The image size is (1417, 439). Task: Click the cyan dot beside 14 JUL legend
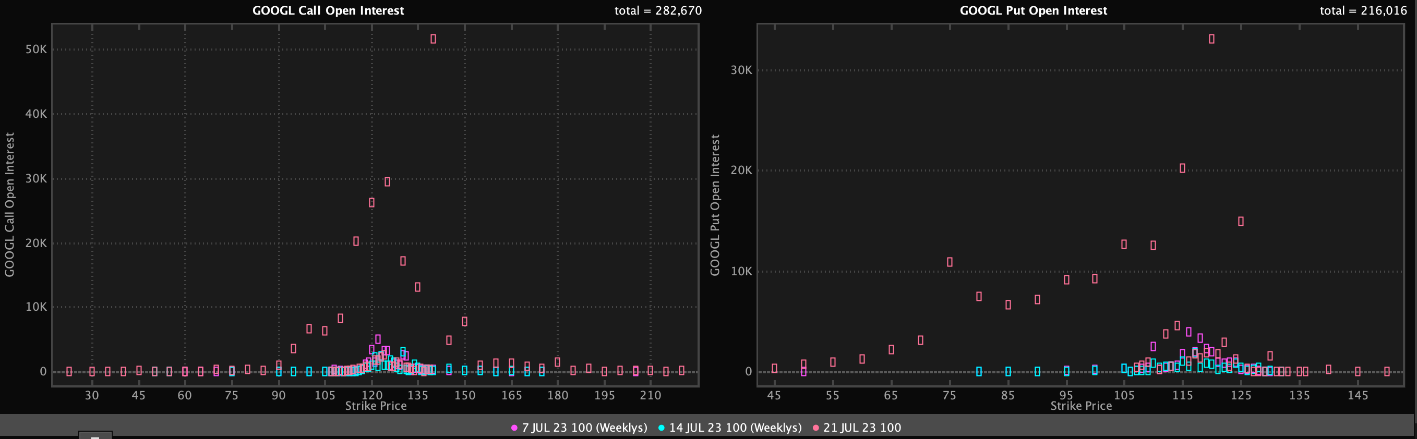(x=661, y=428)
